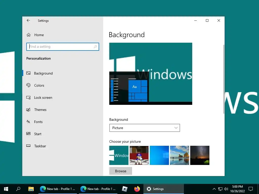This screenshot has height=194, width=259.
Task: Open Fonts settings page
Action: tap(63, 122)
